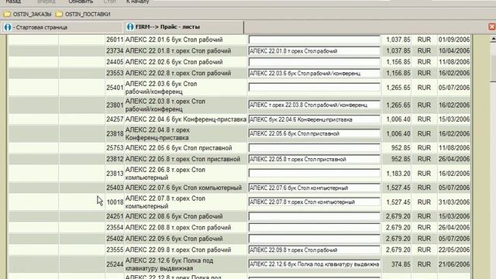Viewport: 496px width, 279px height.
Task: Click the input field in row 24257
Action: point(314,119)
